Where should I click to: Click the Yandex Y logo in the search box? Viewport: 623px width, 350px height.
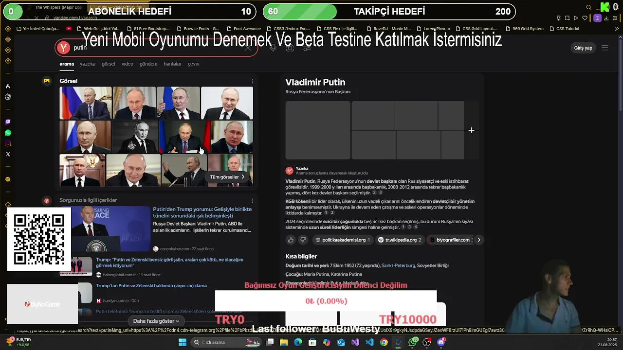[x=63, y=48]
